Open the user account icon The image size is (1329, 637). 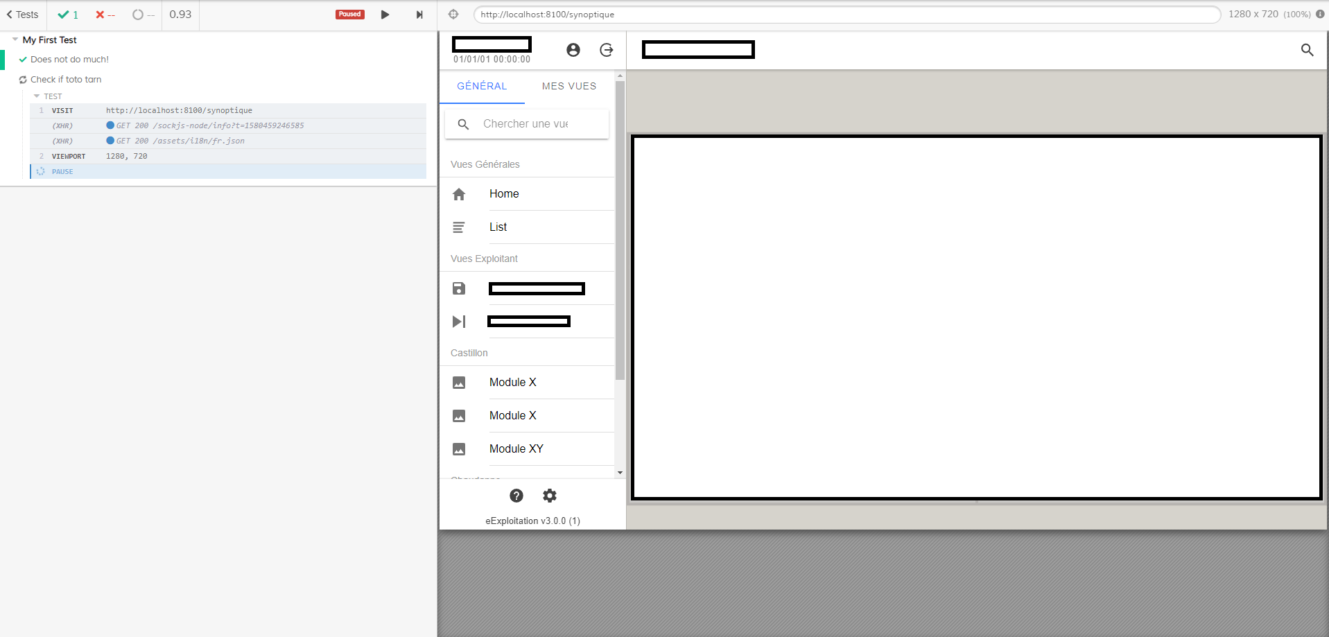coord(573,50)
